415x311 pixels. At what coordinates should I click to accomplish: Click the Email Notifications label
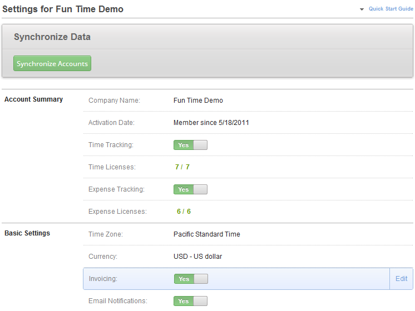click(x=118, y=300)
